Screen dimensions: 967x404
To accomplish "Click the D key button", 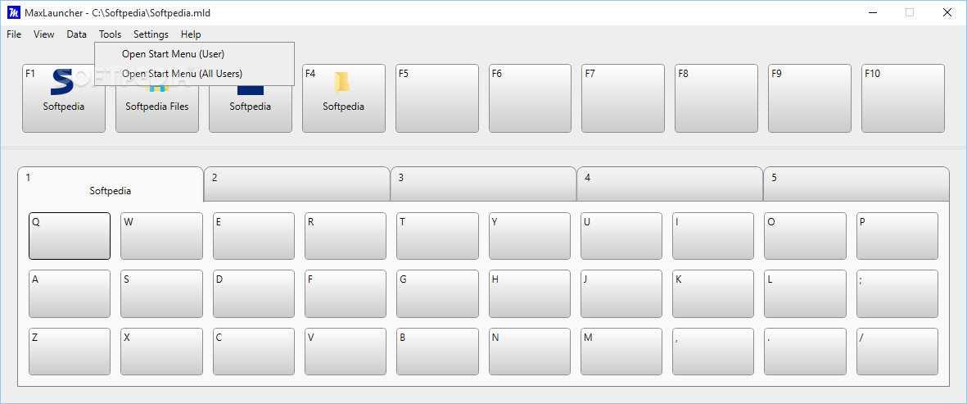I will 254,293.
